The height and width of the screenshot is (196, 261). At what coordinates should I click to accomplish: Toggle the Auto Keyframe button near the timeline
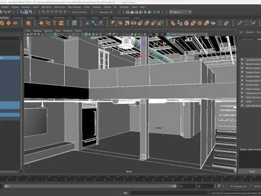coord(219,186)
